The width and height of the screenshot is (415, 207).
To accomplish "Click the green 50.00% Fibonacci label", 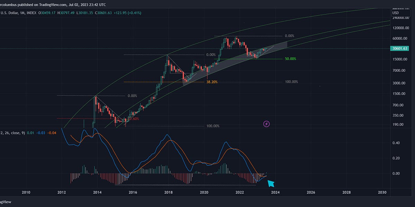I will [290, 59].
